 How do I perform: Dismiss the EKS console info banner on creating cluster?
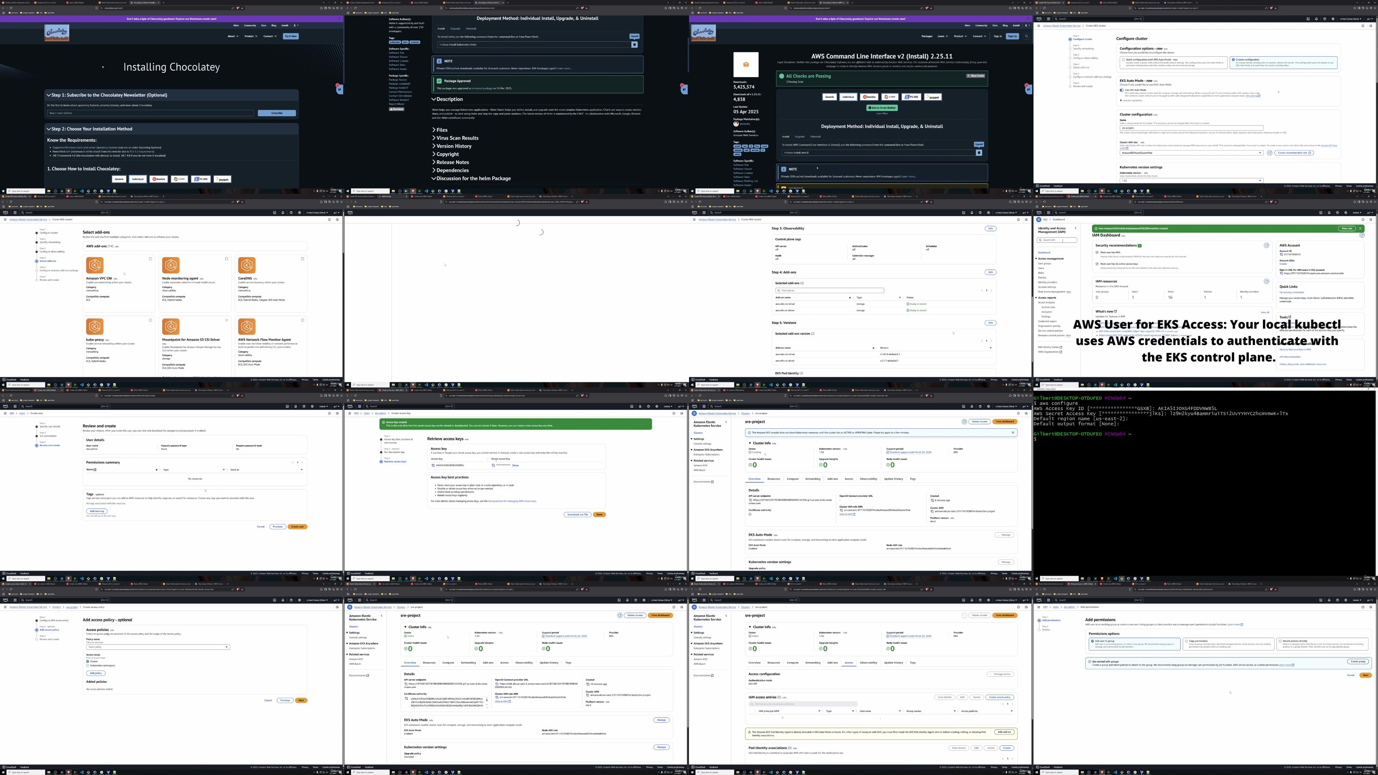(1013, 433)
